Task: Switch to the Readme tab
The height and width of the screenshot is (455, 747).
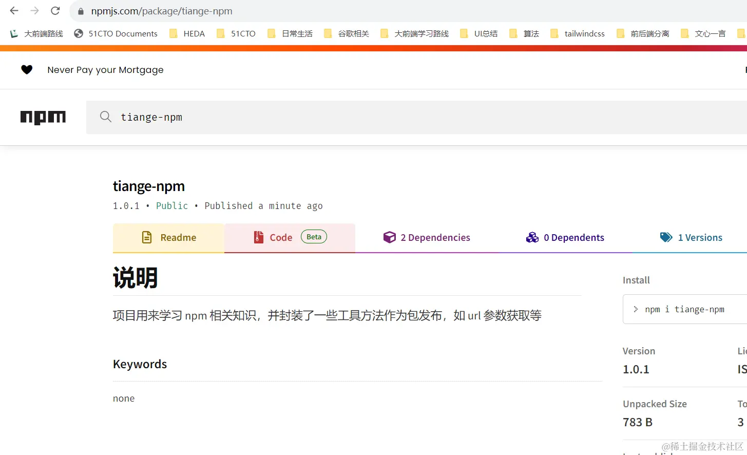Action: (x=168, y=238)
